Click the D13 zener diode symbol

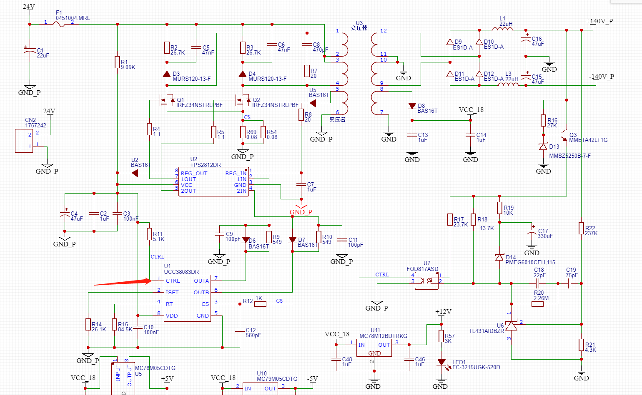543,147
